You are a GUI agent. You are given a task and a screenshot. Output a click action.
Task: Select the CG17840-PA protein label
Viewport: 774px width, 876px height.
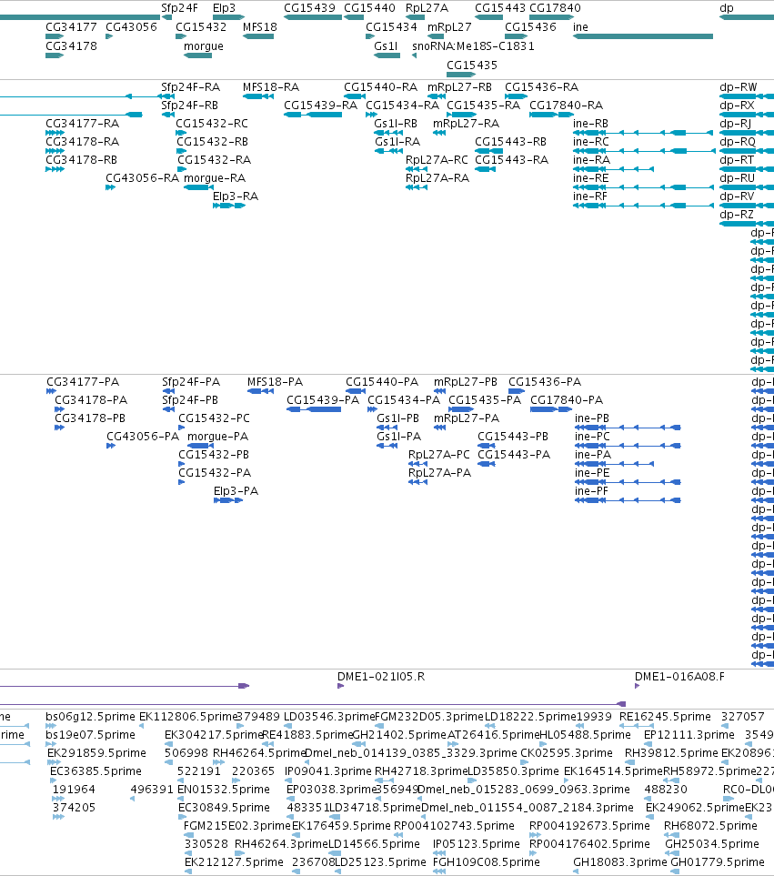567,400
